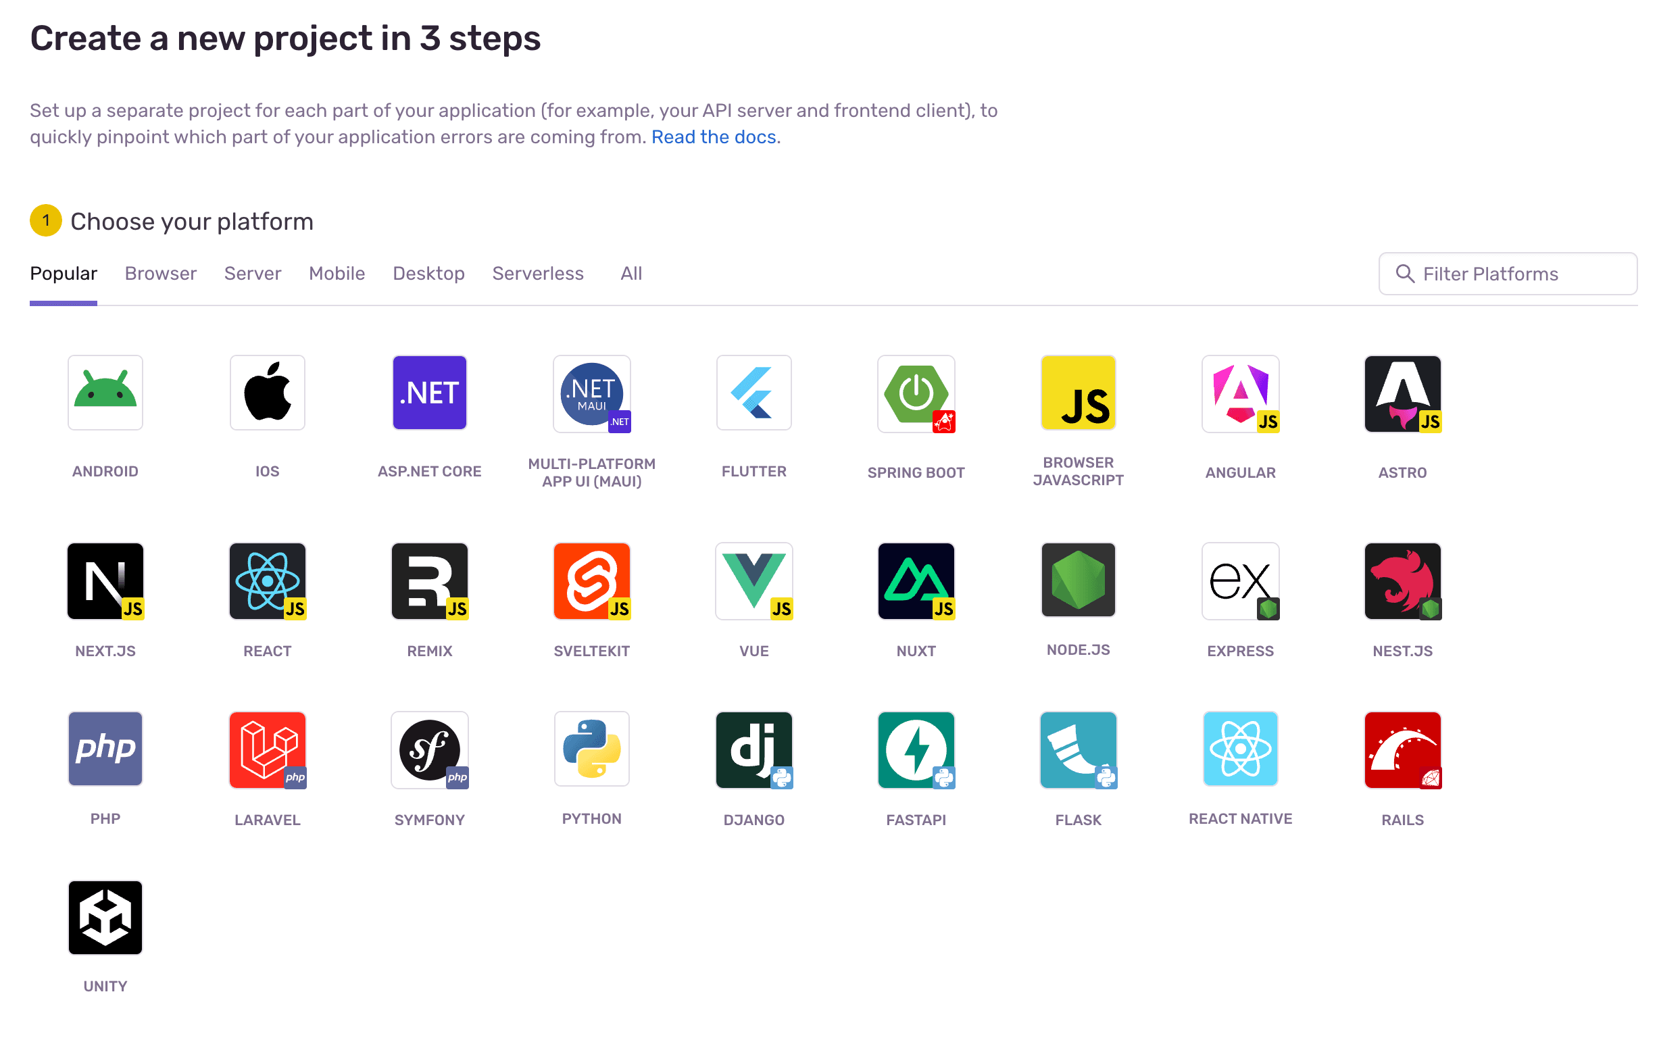This screenshot has width=1657, height=1038.
Task: Click the SVELTEKIT label text
Action: click(x=592, y=651)
